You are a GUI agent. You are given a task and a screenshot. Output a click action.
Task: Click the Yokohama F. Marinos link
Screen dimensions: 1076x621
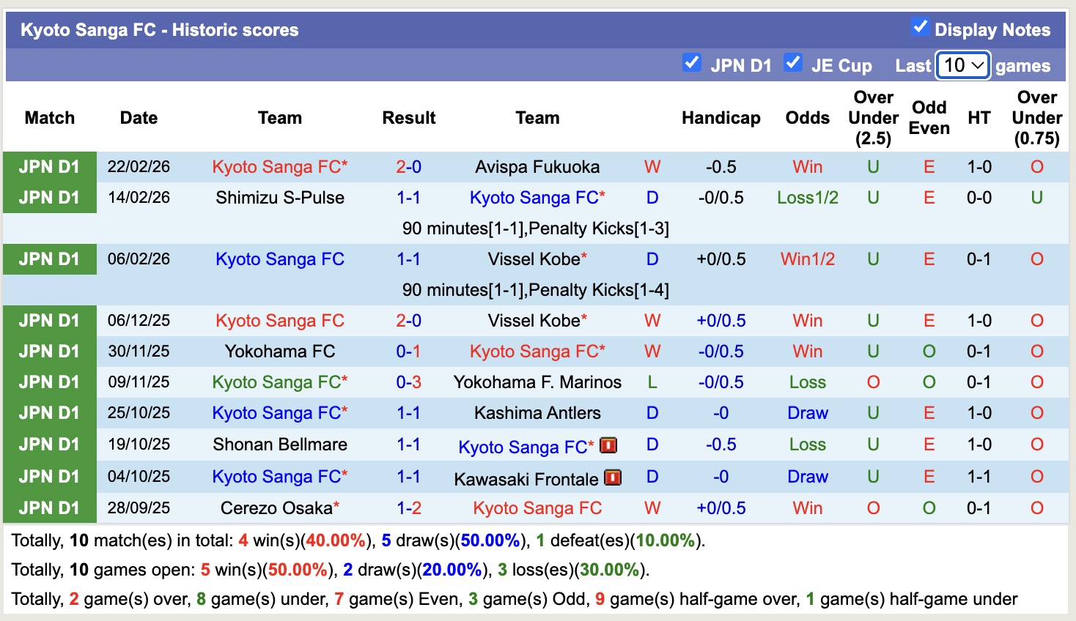[537, 382]
